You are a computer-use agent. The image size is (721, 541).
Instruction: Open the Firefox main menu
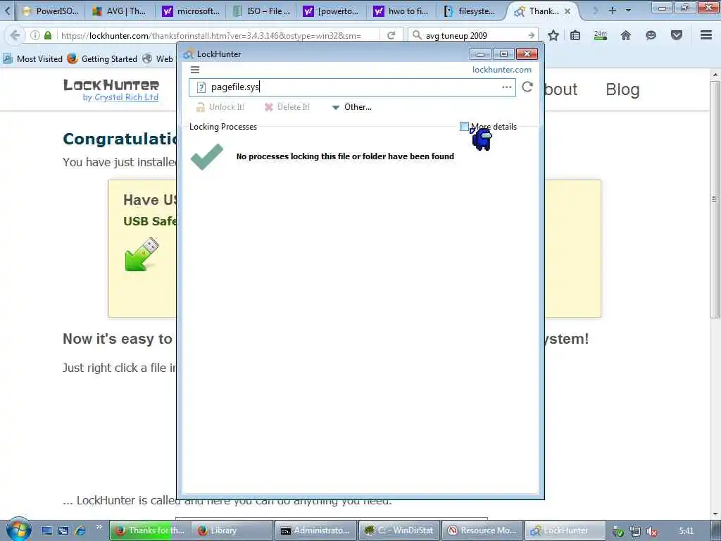click(x=706, y=35)
